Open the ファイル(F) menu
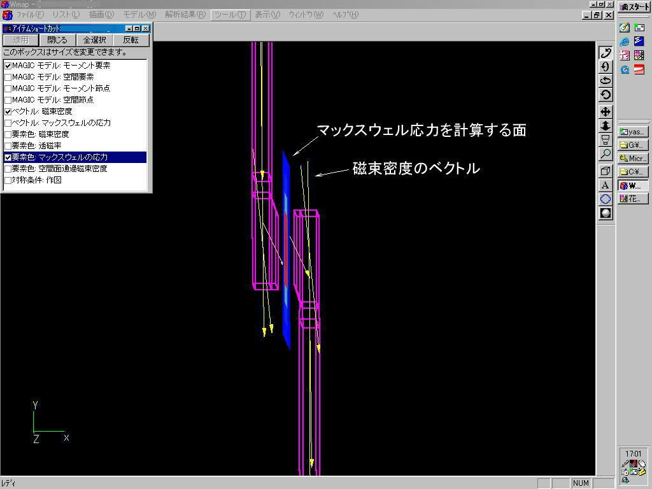This screenshot has height=489, width=652. (x=29, y=15)
